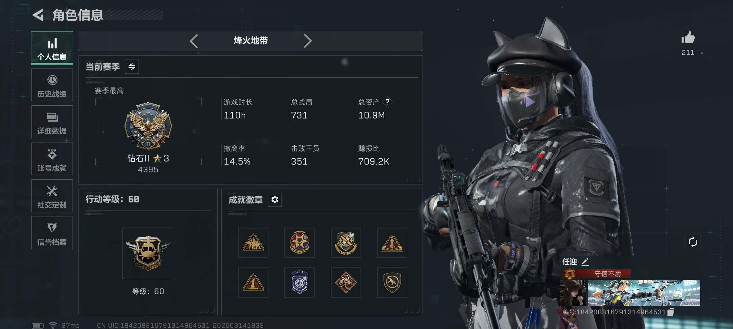Click the helicopter level 60 emblem
This screenshot has width=733, height=329.
pyautogui.click(x=148, y=253)
